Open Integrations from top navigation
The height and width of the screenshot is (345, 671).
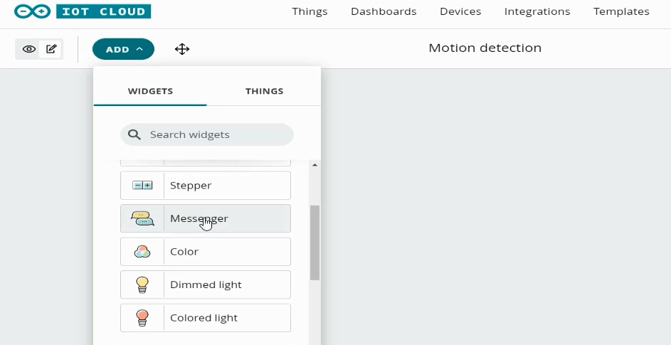tap(537, 11)
